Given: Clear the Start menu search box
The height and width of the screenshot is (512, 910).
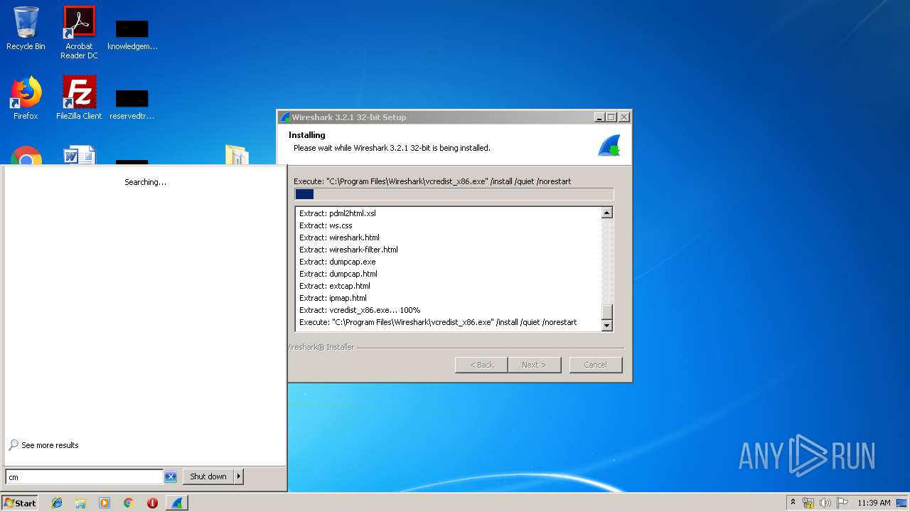Looking at the screenshot, I should click(171, 477).
